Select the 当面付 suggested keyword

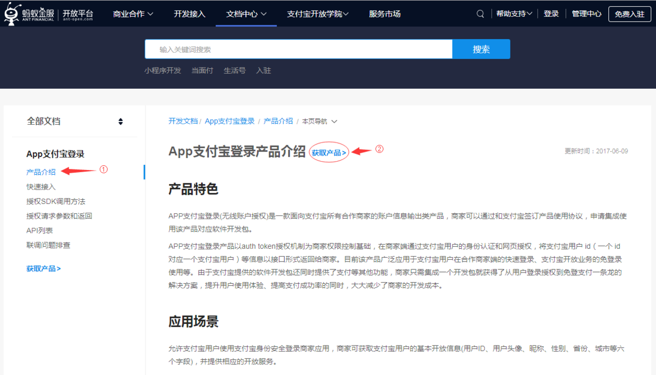(202, 70)
